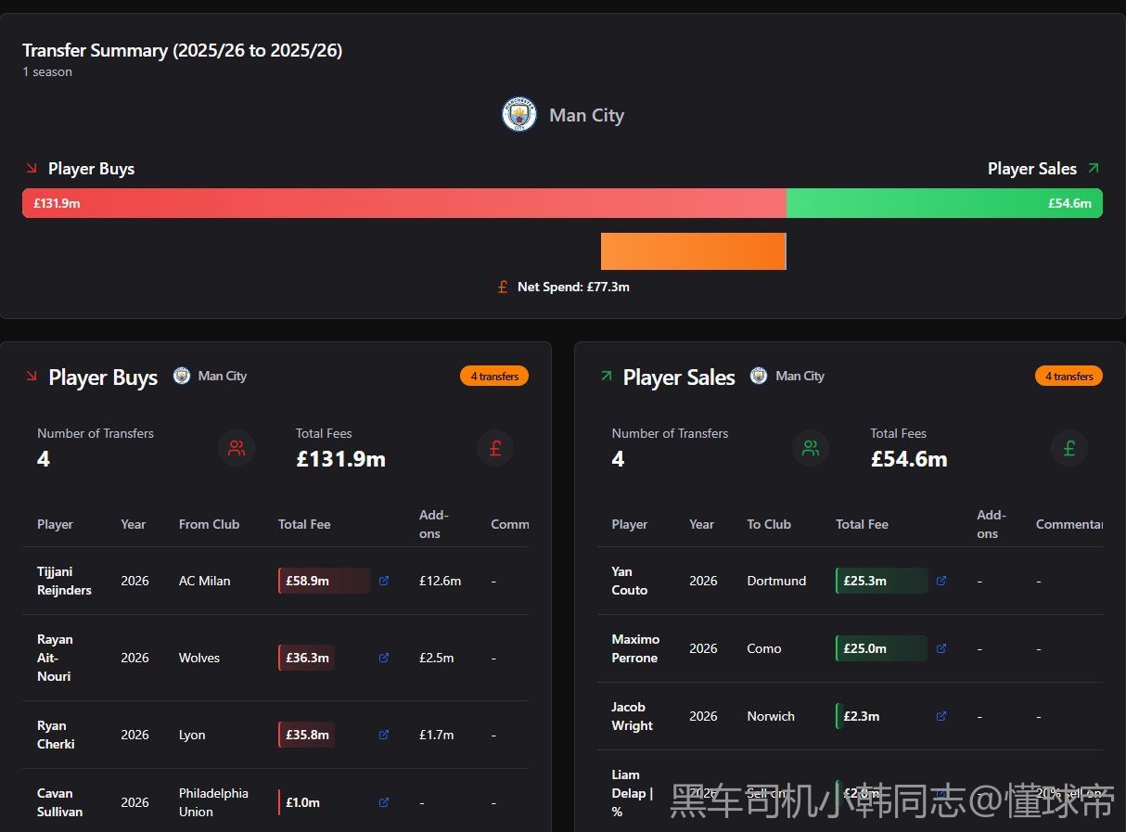
Task: Click the red Player Buys £131.9m bar
Action: [404, 203]
